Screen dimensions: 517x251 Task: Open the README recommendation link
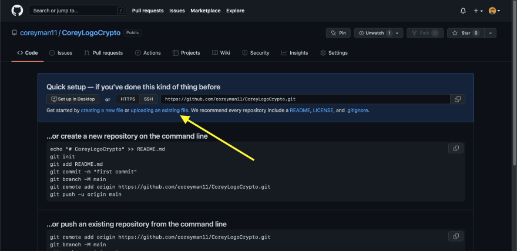pos(300,111)
